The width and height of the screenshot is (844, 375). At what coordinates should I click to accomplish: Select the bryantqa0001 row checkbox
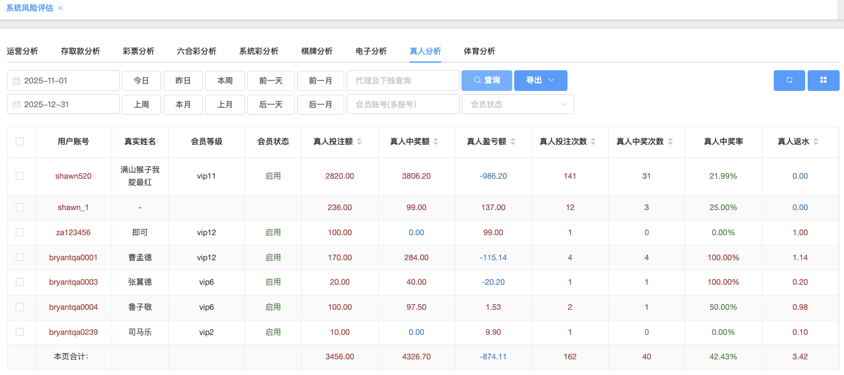pos(20,257)
